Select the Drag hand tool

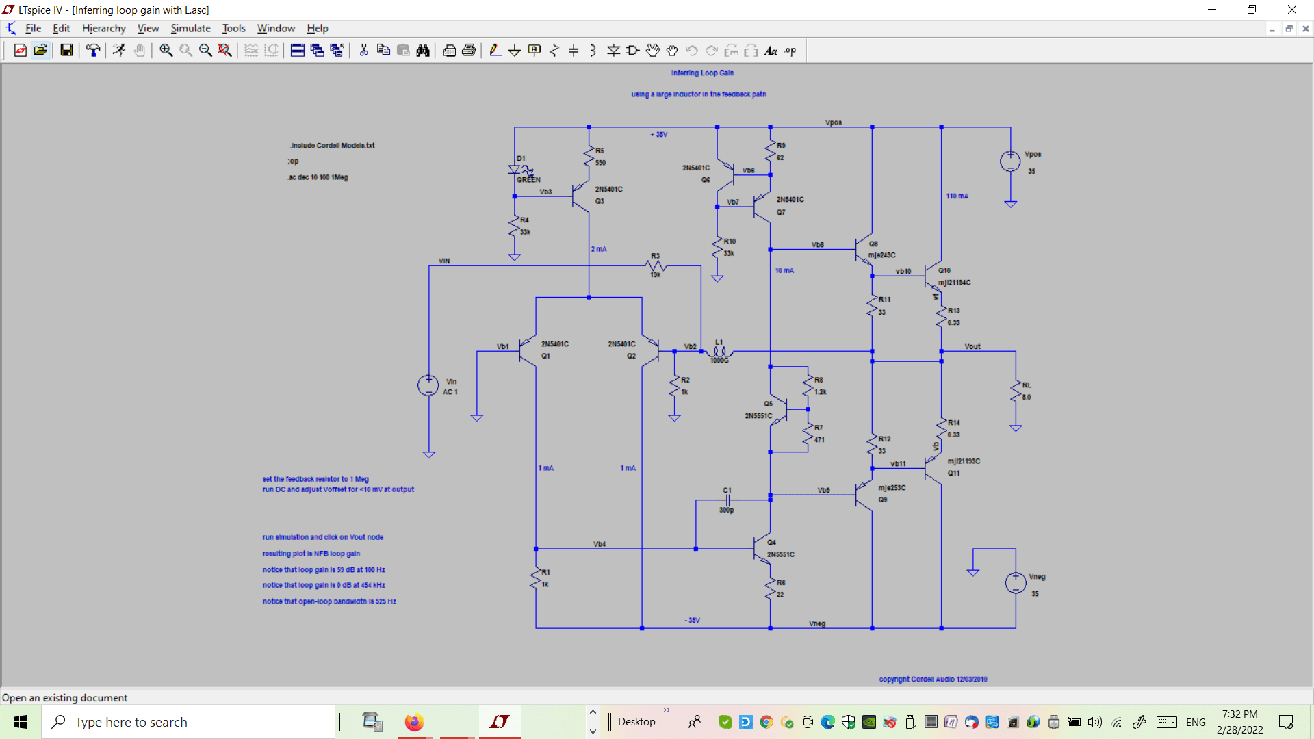(672, 51)
